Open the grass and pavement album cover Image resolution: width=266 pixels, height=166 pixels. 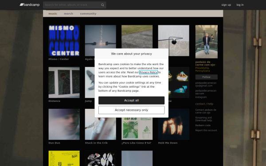coord(137,37)
